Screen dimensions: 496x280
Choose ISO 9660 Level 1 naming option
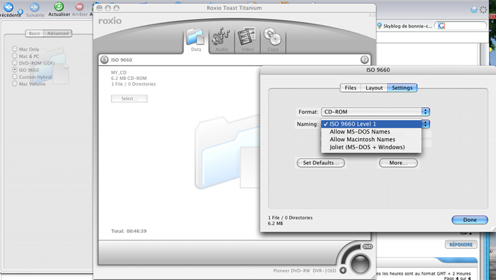pyautogui.click(x=371, y=124)
